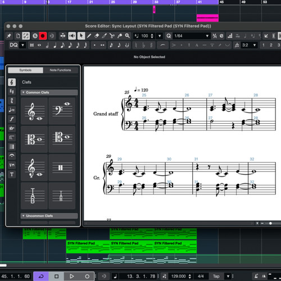Open the dropdown next to DQ
The width and height of the screenshot is (281, 281).
[x=22, y=45]
